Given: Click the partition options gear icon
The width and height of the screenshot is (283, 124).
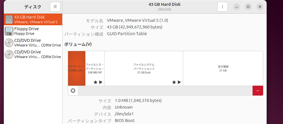Looking at the screenshot, I should pos(73,91).
